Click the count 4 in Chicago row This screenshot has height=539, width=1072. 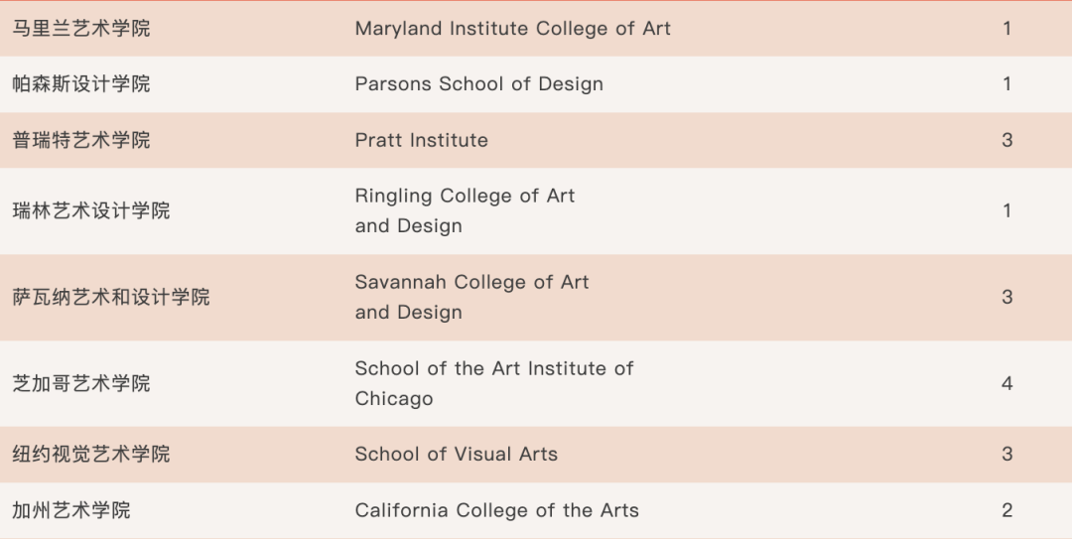click(x=1006, y=383)
